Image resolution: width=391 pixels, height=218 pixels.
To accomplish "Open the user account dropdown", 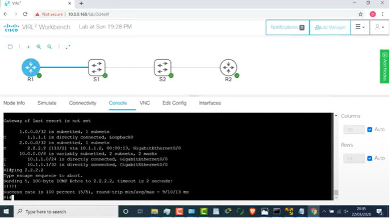I will click(x=379, y=27).
